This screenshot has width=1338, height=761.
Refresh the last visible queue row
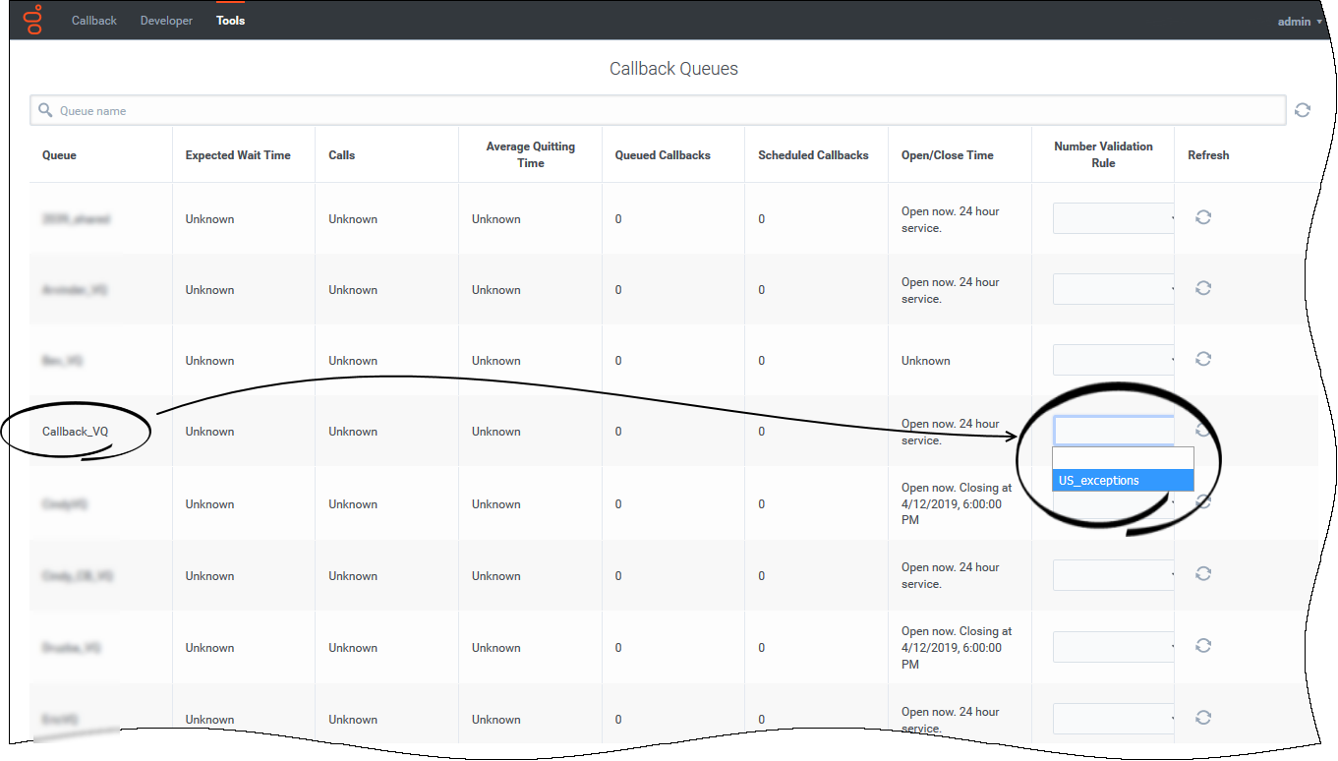pos(1202,718)
